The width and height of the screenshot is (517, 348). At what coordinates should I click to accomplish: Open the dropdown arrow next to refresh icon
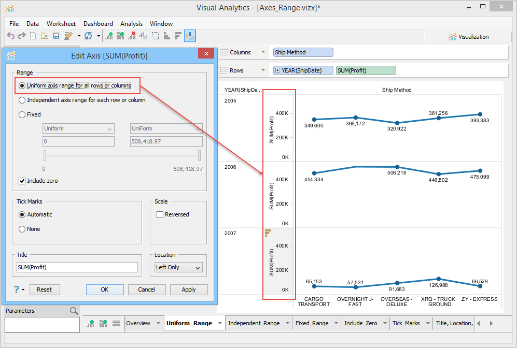tap(99, 36)
